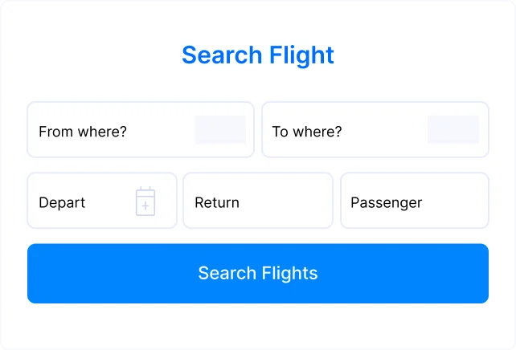Expand the Passenger selector field

tap(415, 201)
